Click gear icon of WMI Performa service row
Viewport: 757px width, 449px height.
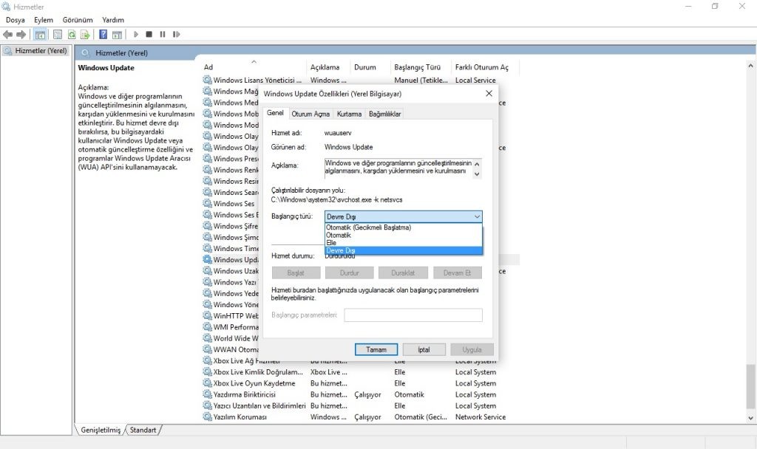[207, 327]
